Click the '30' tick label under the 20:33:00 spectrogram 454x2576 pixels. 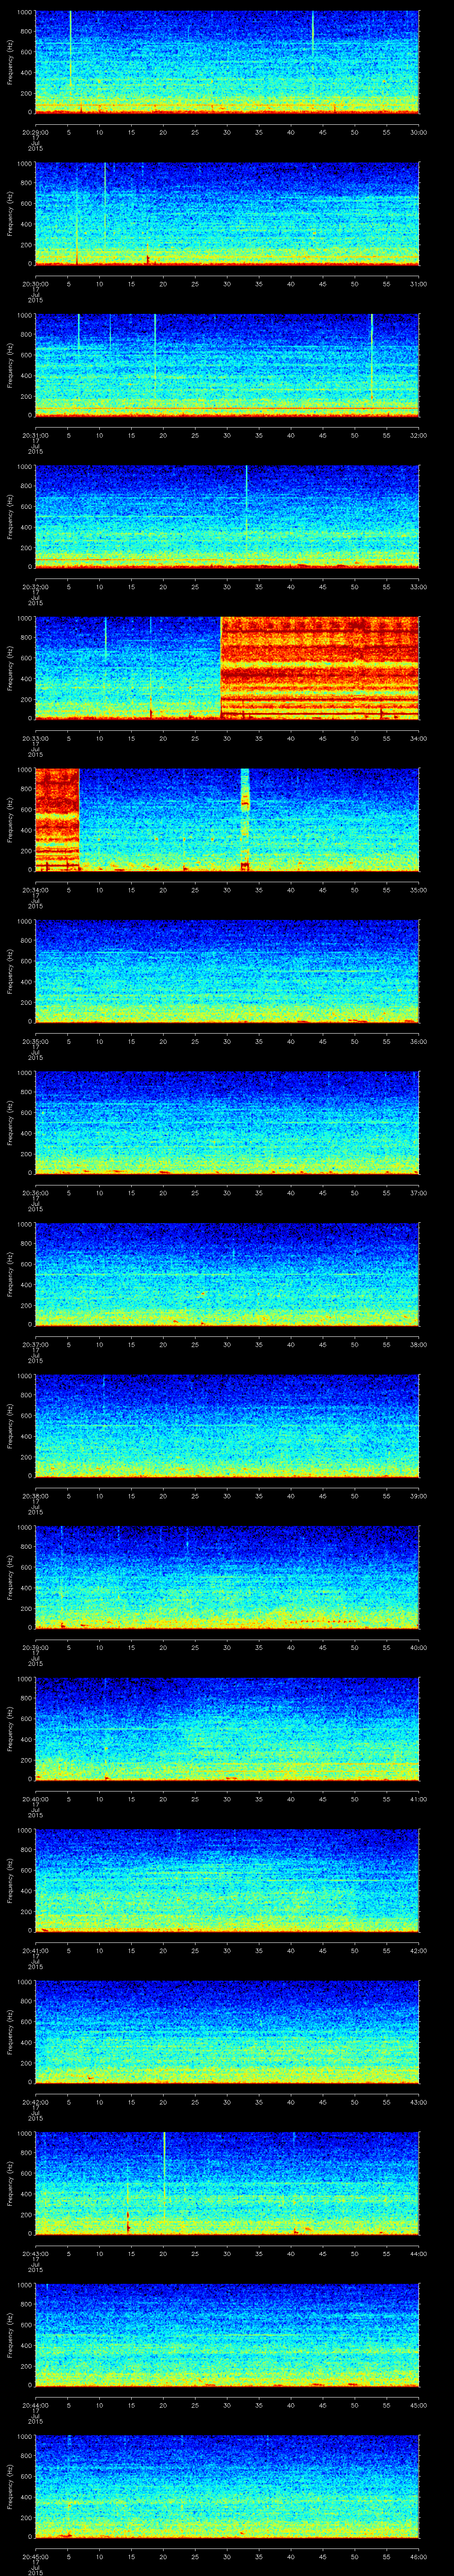227,738
